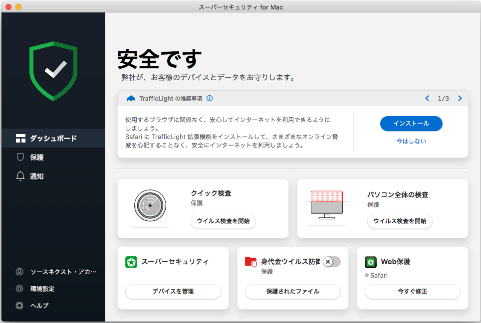
Task: Click the yellow minimize window button
Action: [18, 7]
